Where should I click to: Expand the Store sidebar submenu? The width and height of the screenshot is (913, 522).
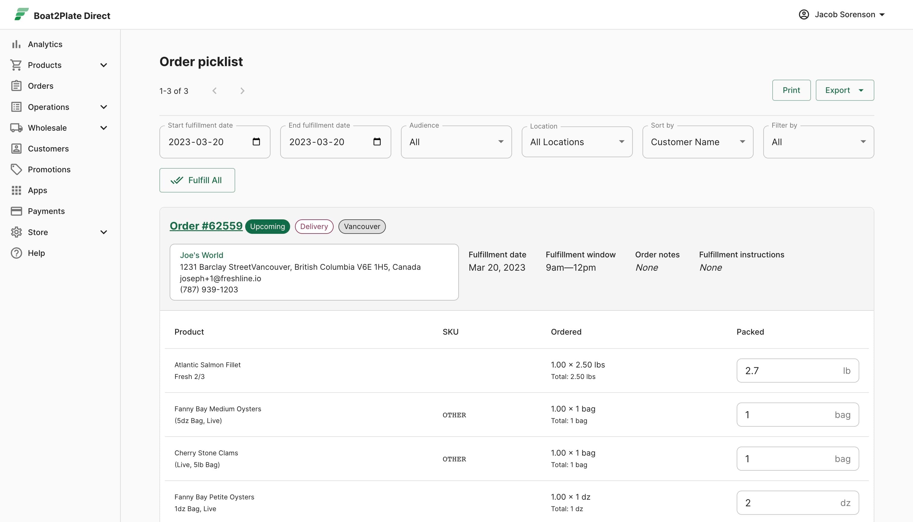pos(104,232)
